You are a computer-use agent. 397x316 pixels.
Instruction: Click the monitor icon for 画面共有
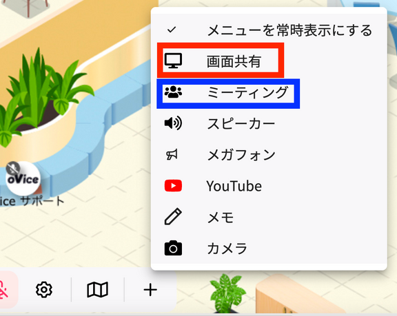[173, 61]
